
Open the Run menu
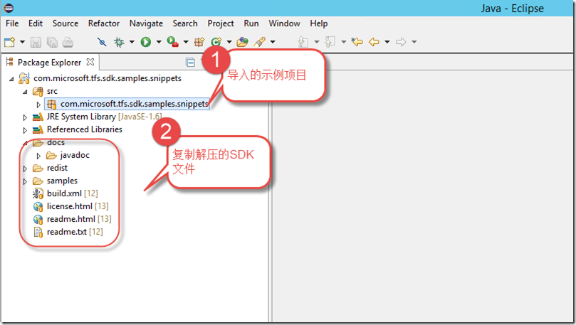[x=251, y=23]
